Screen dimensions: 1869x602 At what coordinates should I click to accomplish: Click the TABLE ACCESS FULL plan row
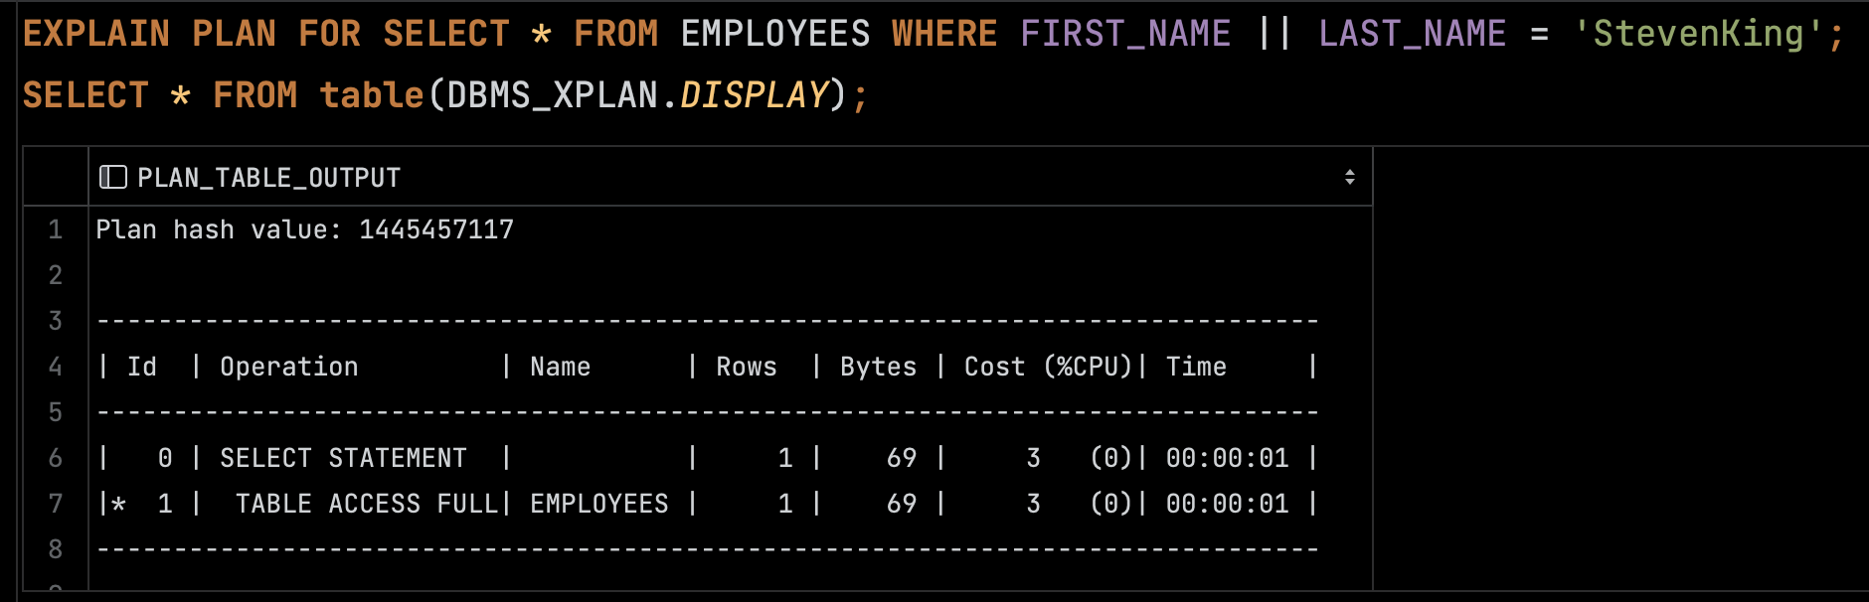tap(731, 504)
